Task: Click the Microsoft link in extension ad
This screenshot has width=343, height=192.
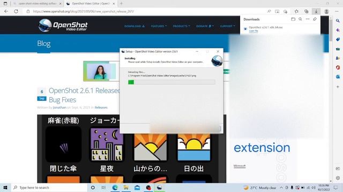Action: (x=240, y=166)
